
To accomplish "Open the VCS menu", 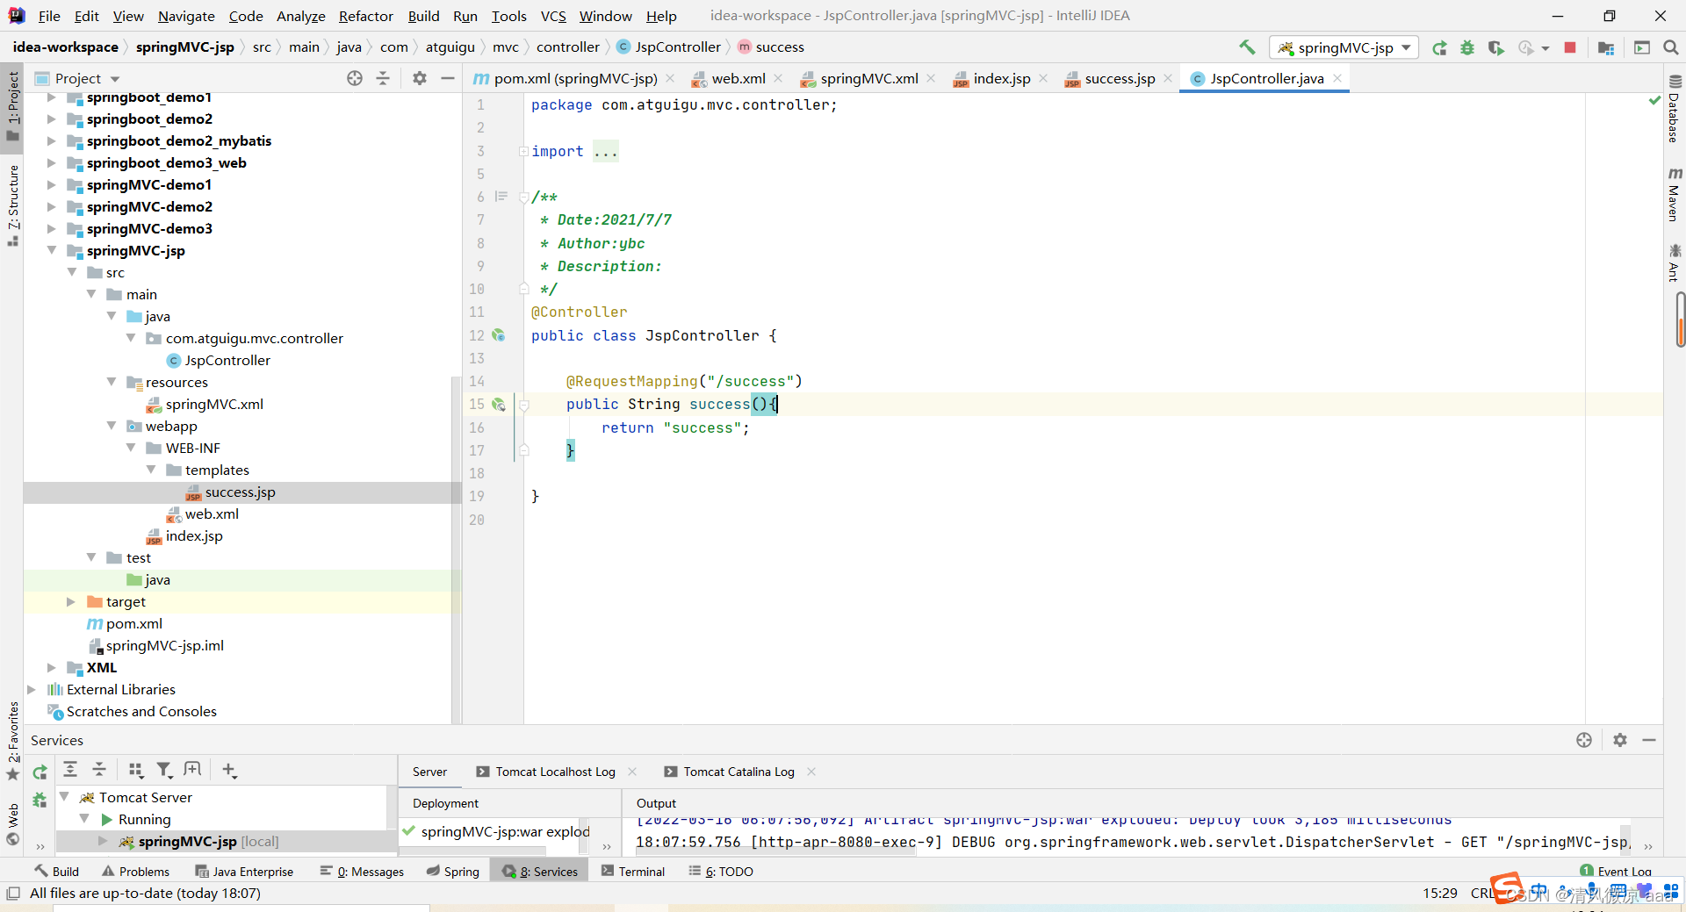I will pos(553,16).
